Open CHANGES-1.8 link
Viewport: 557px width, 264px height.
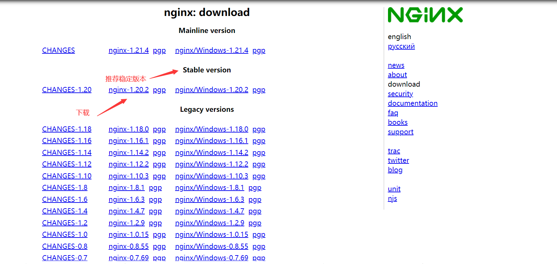coord(65,188)
